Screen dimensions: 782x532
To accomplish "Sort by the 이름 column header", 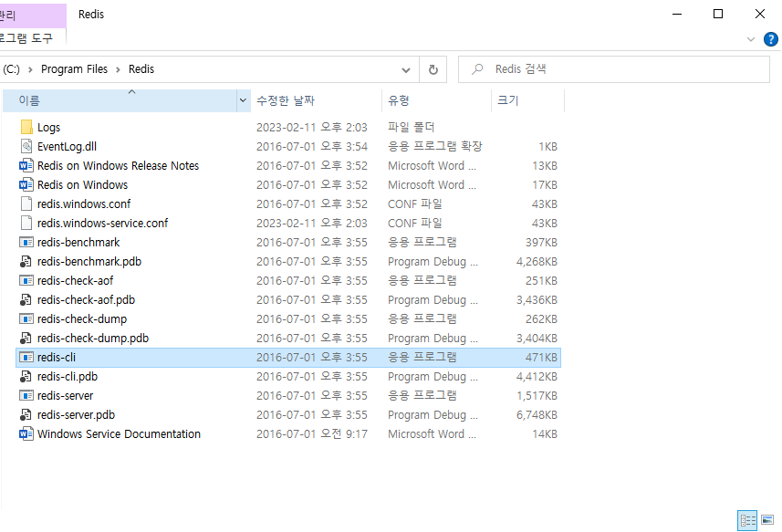I will (x=120, y=100).
